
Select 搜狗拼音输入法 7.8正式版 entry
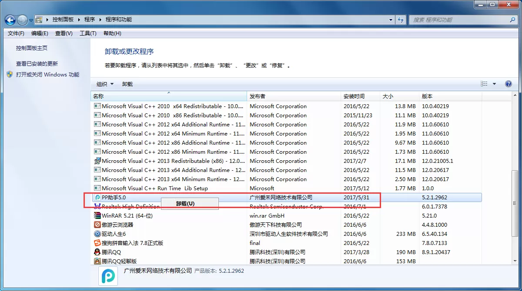tap(132, 243)
